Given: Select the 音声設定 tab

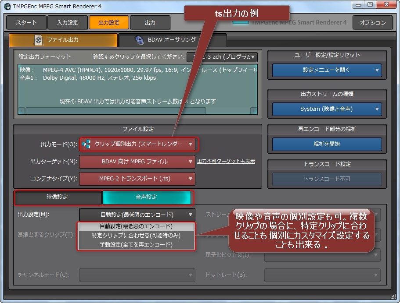Looking at the screenshot, I should [146, 197].
